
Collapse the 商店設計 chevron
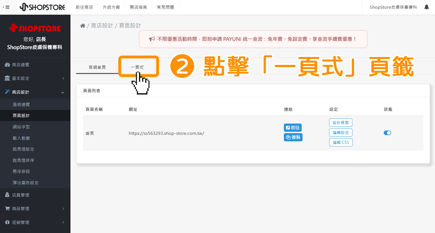[63, 92]
